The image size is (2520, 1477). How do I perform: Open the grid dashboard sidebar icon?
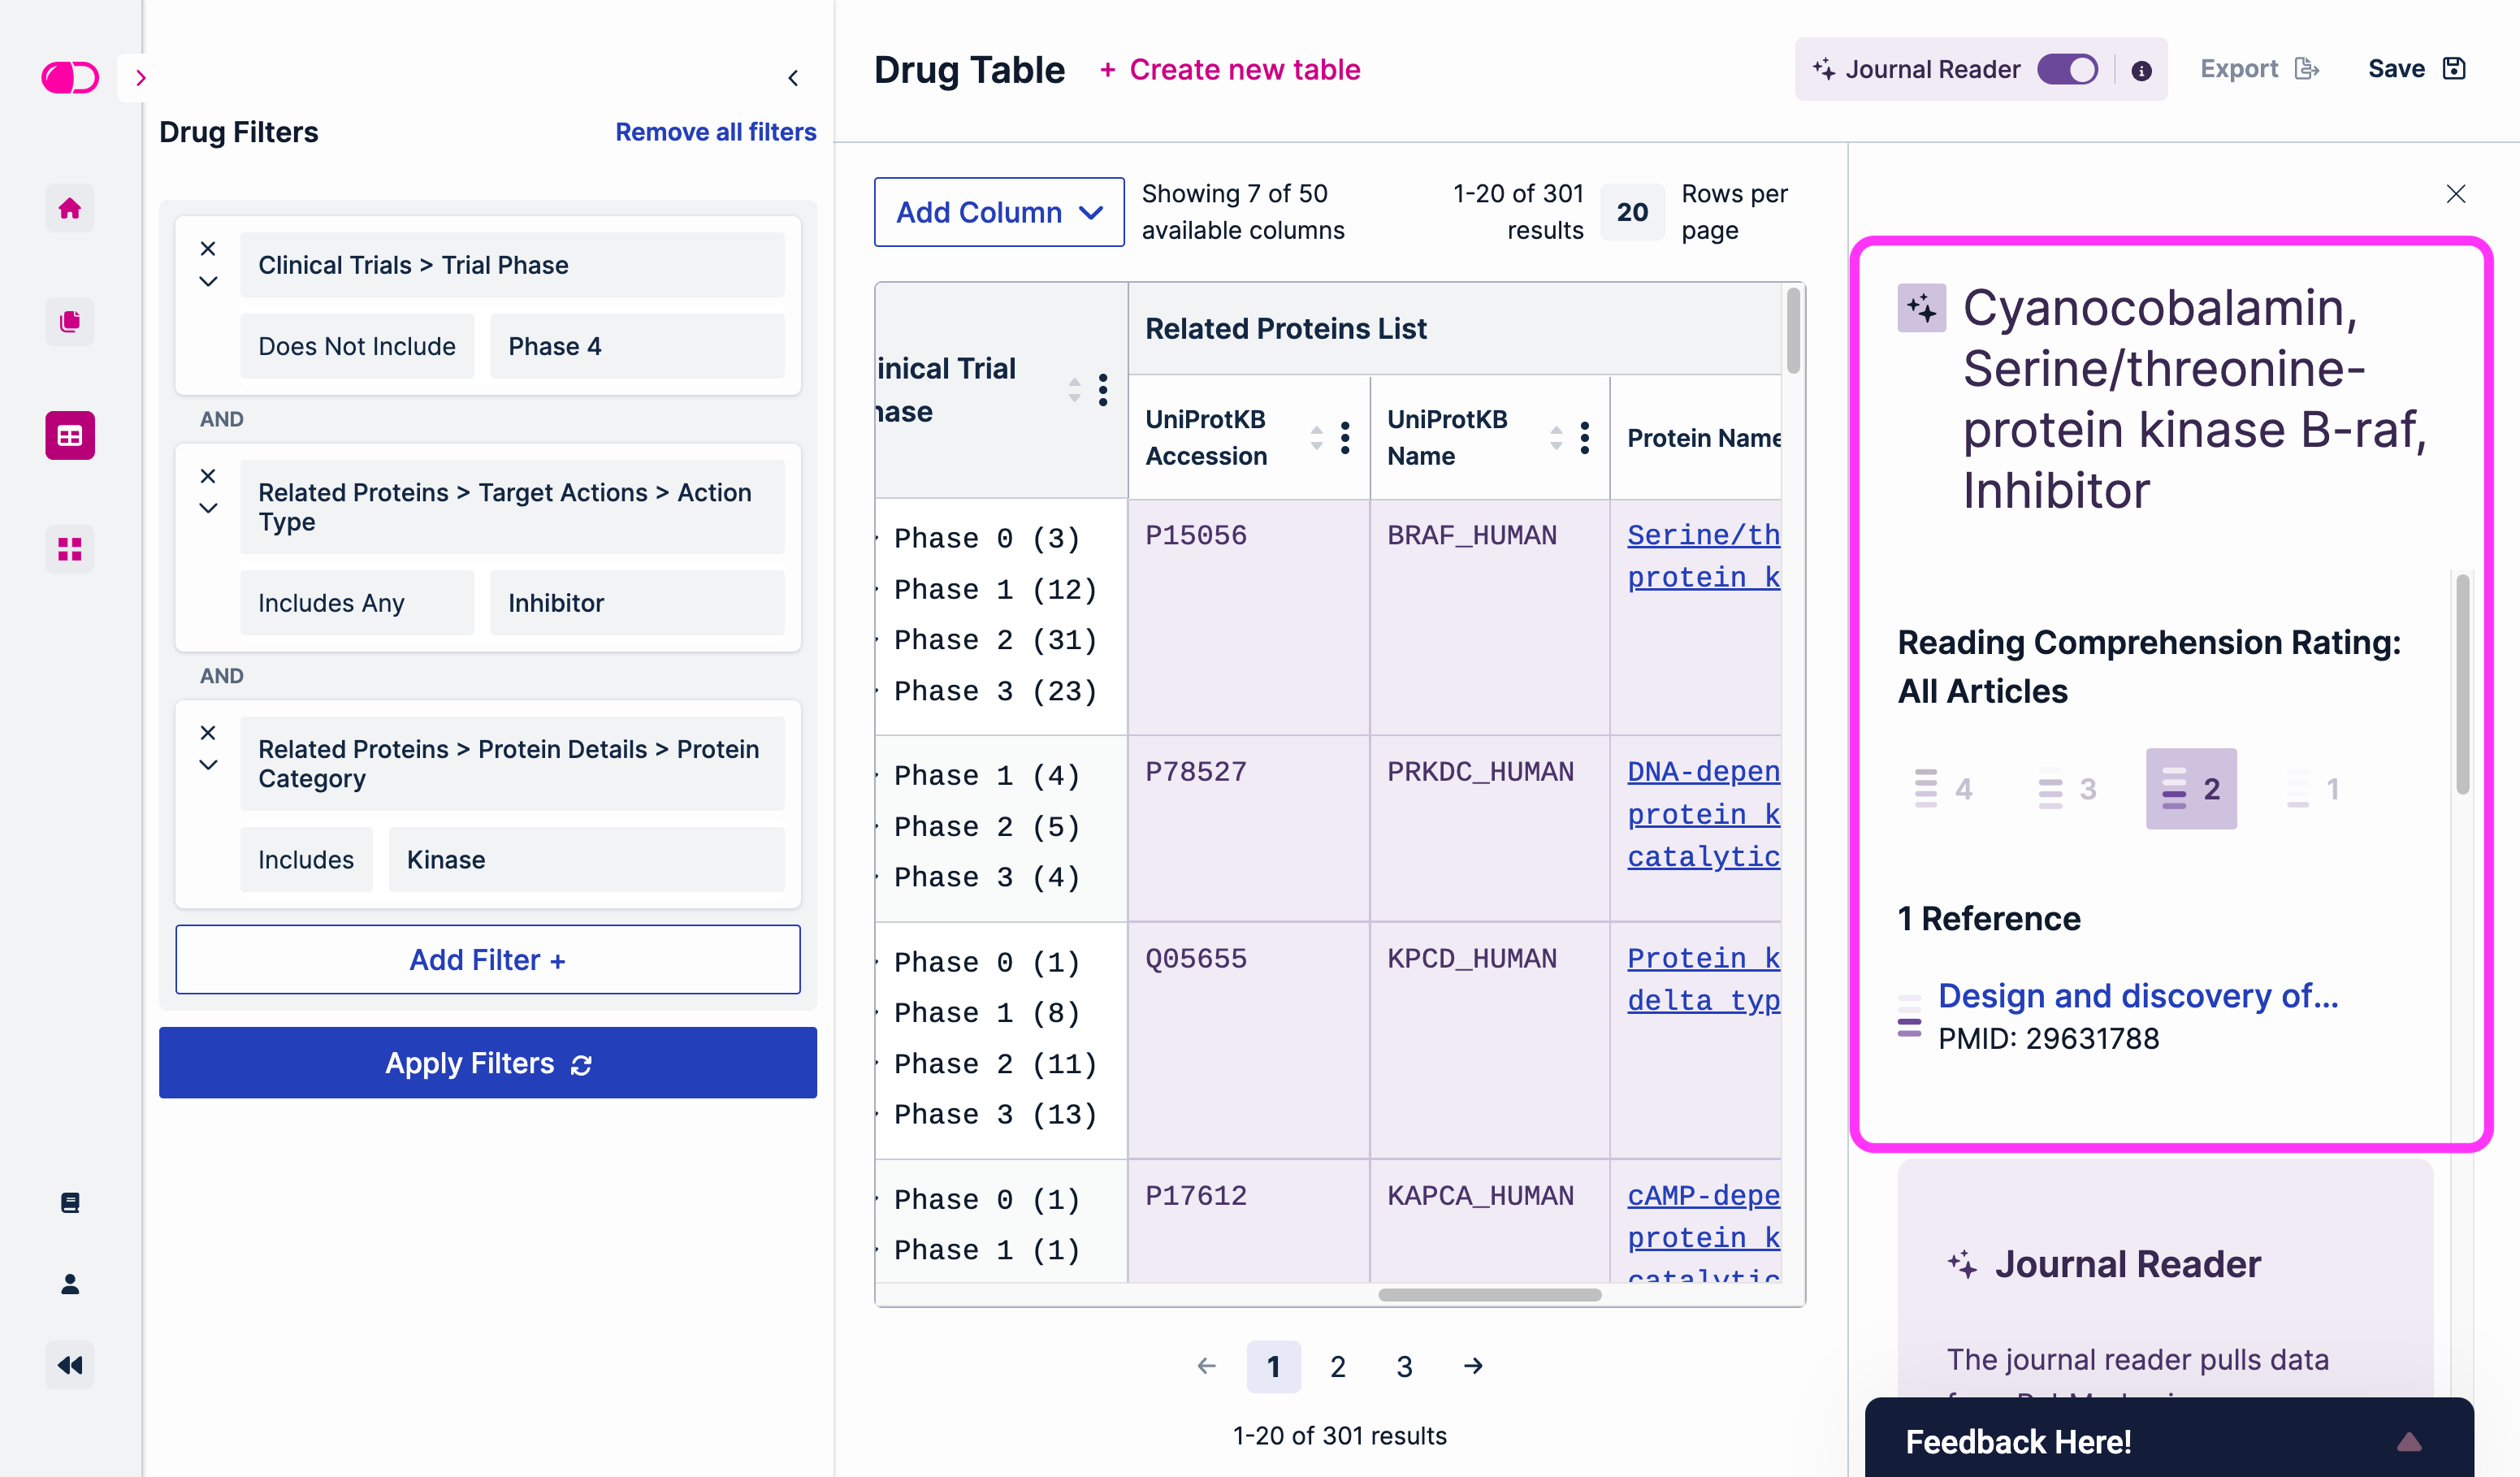[x=69, y=549]
